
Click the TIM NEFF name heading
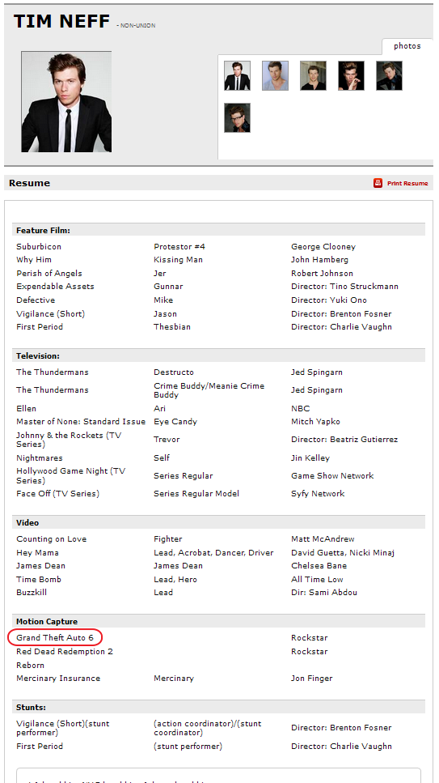(x=61, y=22)
